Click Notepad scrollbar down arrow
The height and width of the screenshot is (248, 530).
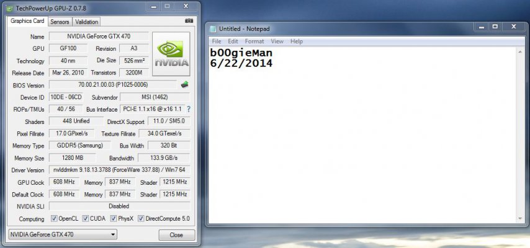pos(520,219)
